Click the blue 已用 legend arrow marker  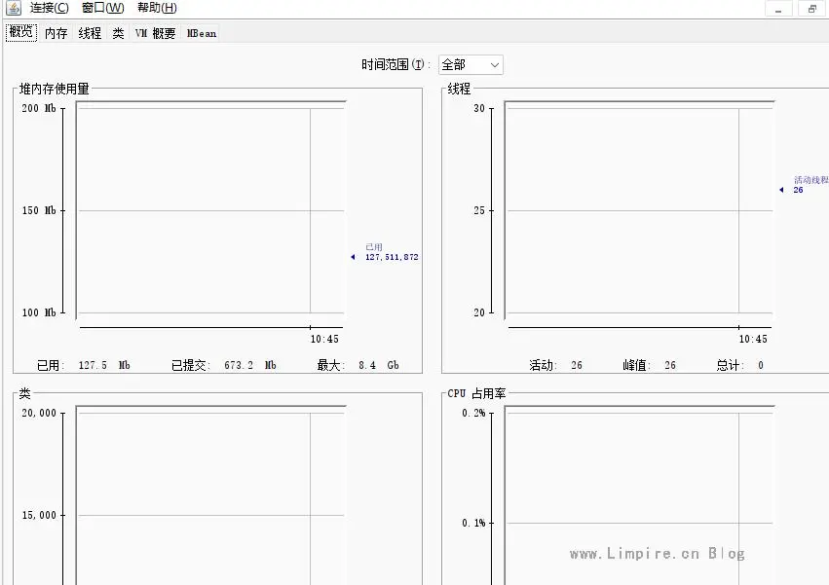pos(353,257)
